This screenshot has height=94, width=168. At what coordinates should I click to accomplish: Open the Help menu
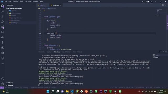click(x=41, y=2)
